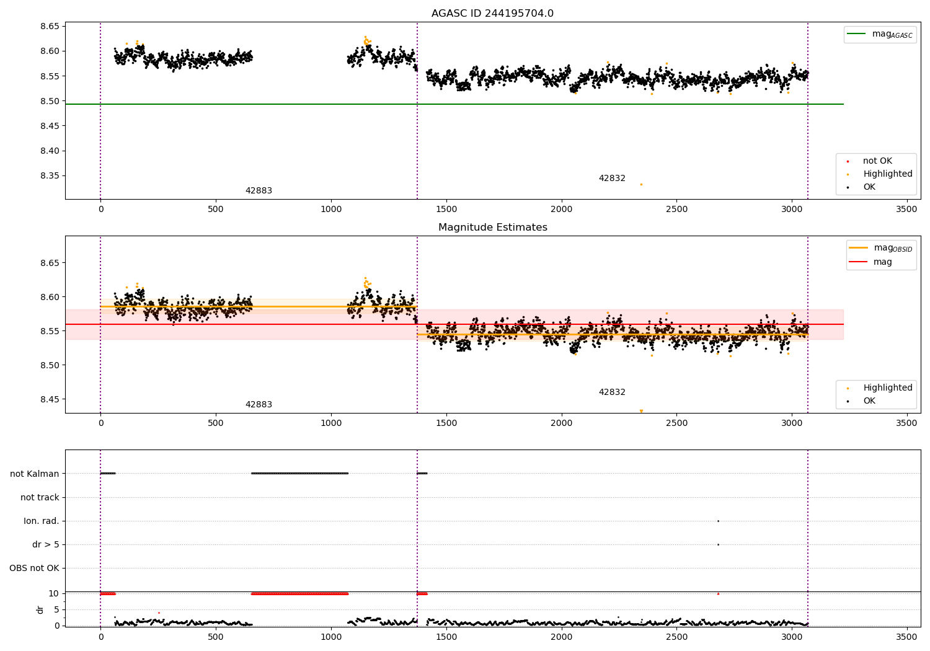Click the 'not track' row label
930x651 pixels.
tap(40, 497)
